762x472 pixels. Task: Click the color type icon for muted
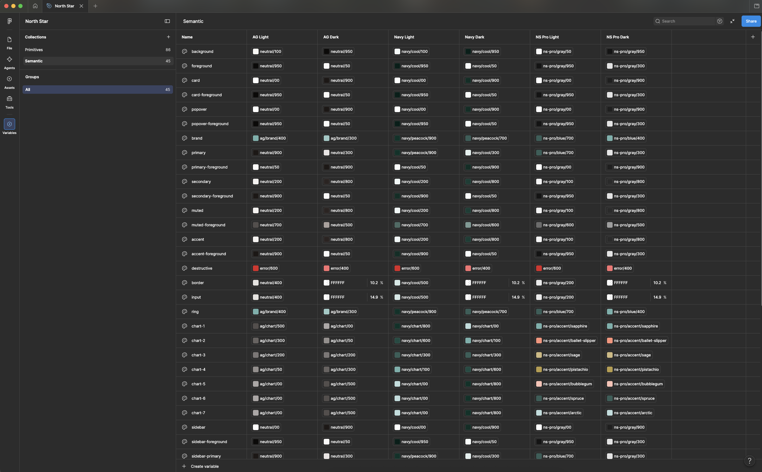coord(185,210)
